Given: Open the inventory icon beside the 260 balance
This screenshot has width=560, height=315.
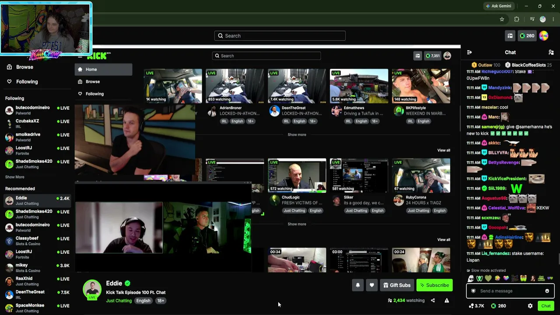Looking at the screenshot, I should point(510,36).
